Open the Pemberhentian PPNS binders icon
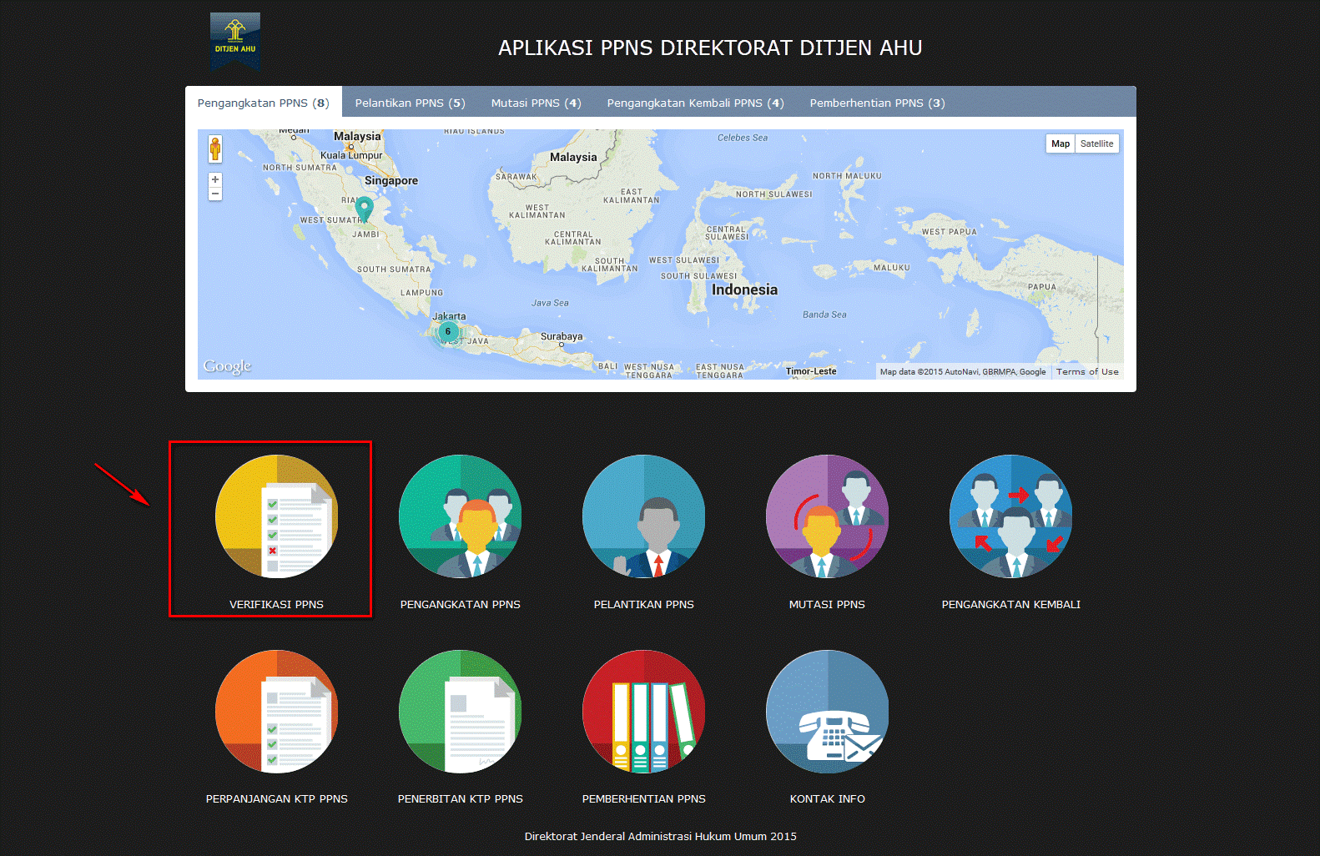The height and width of the screenshot is (856, 1320). [x=643, y=712]
